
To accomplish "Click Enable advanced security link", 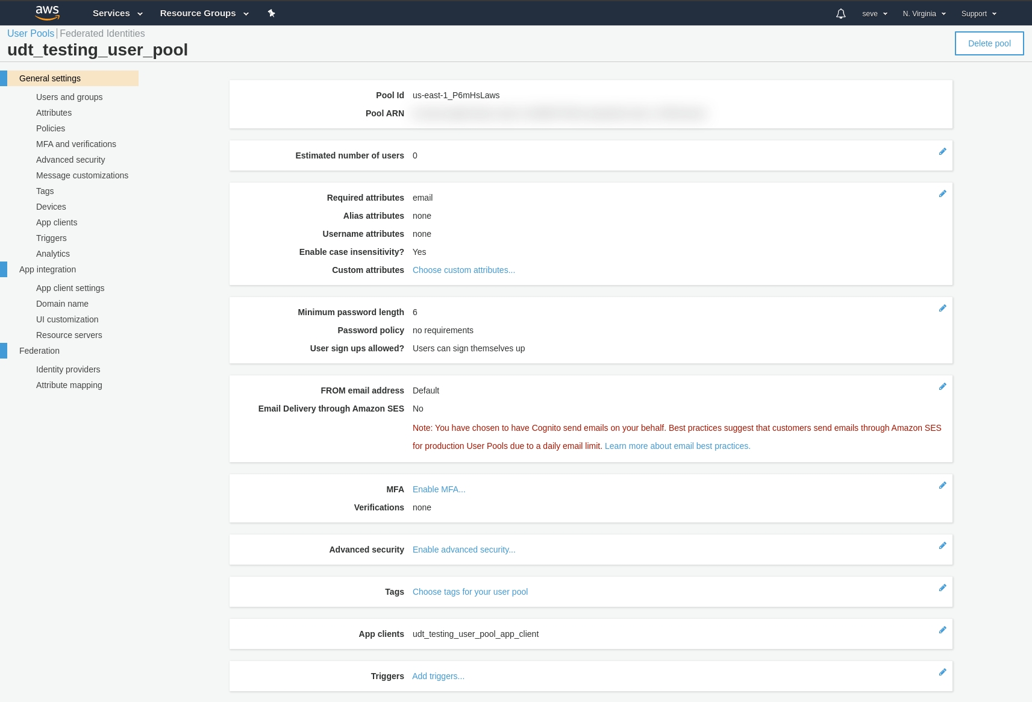I will (464, 550).
